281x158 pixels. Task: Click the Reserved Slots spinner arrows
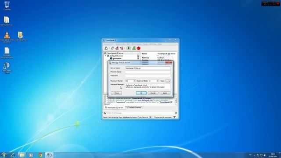pos(158,81)
